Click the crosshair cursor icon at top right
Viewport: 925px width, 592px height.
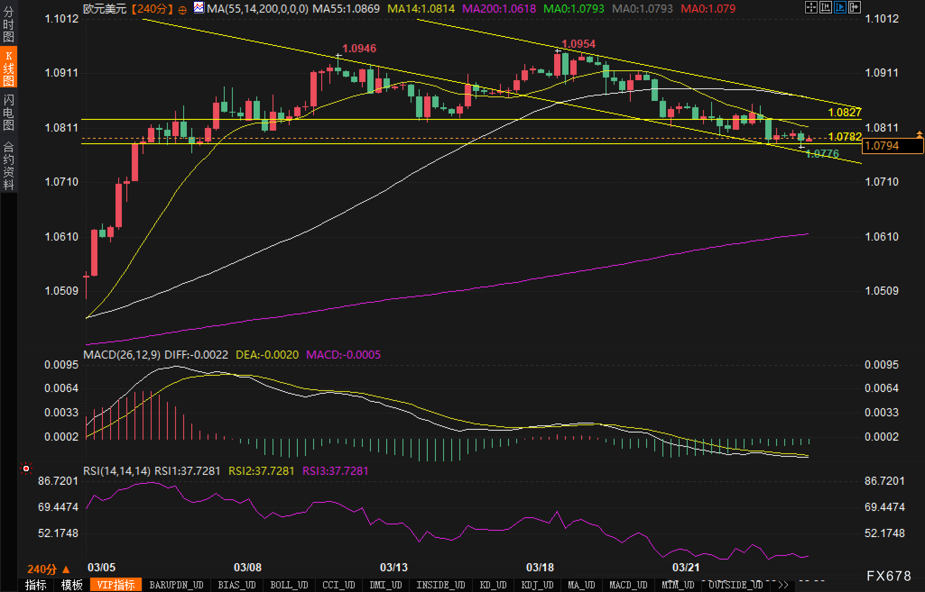(x=811, y=7)
